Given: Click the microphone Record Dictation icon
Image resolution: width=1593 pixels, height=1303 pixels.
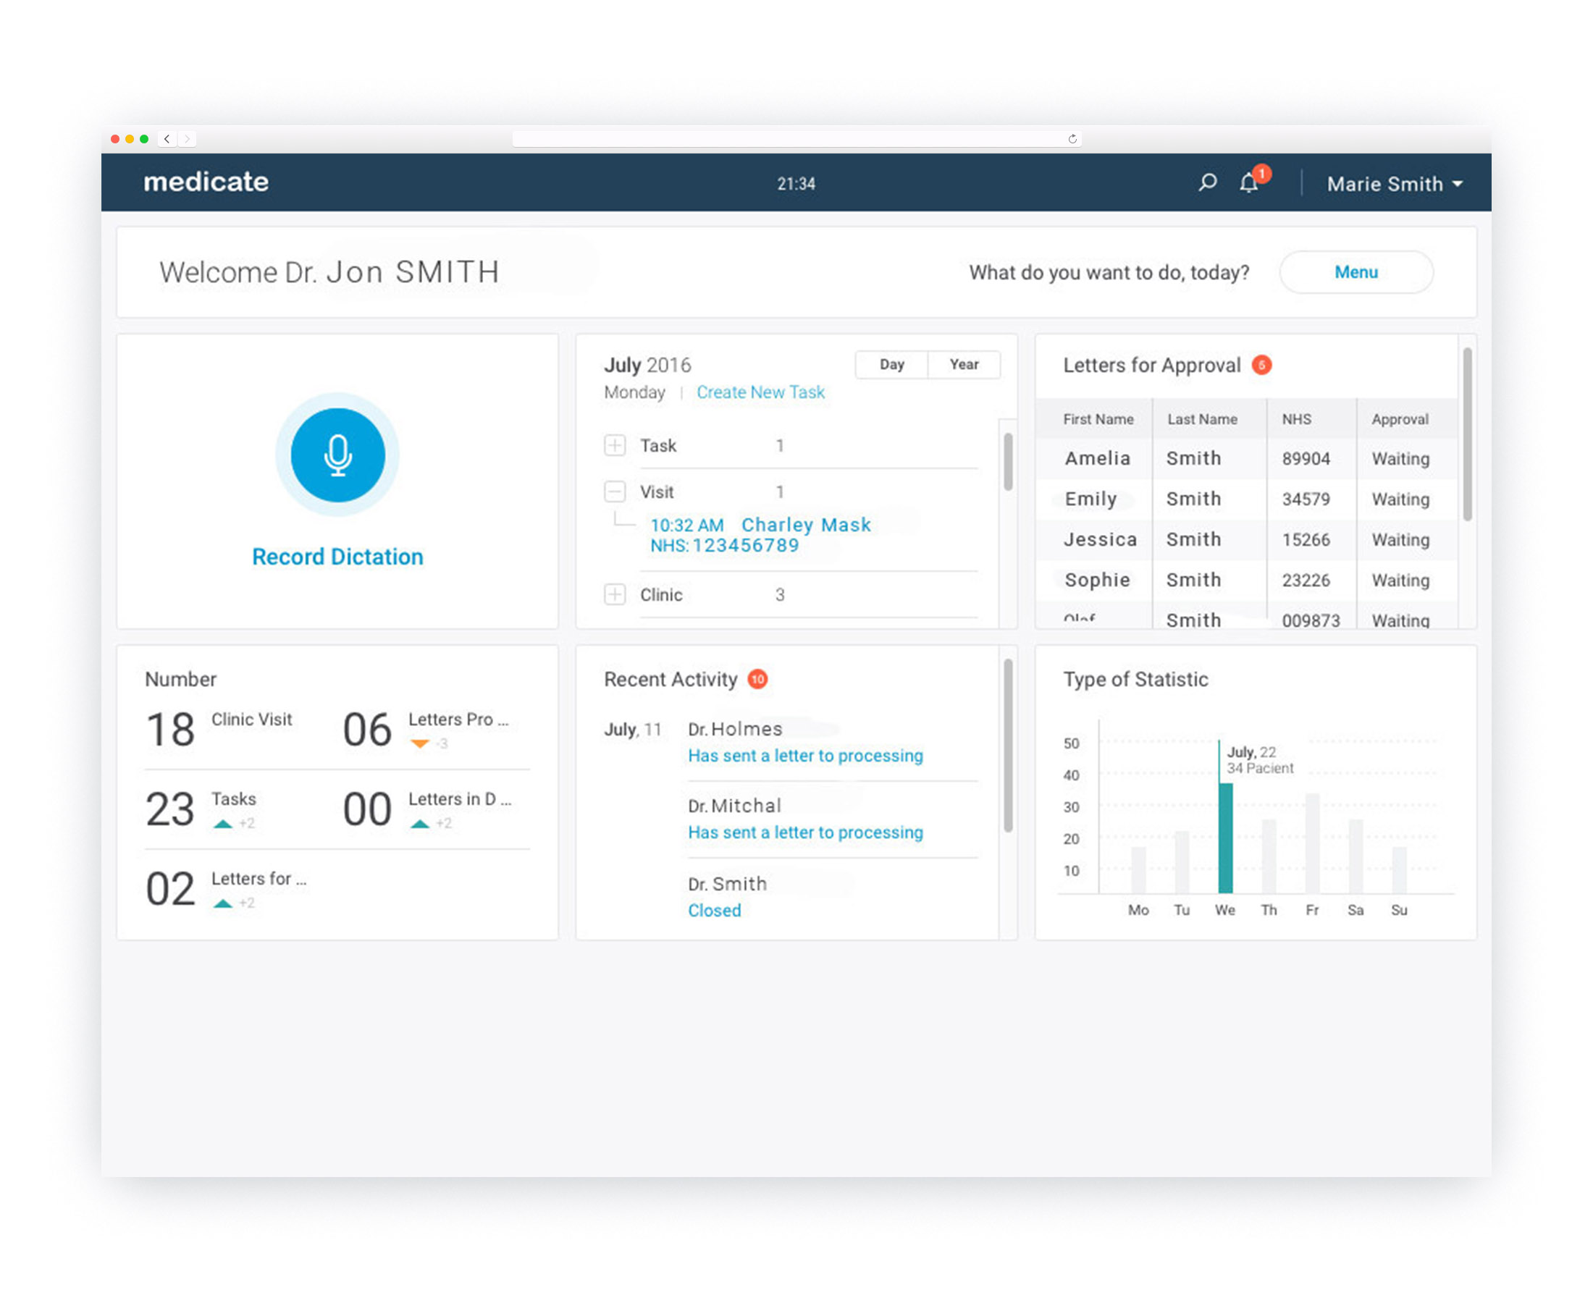Looking at the screenshot, I should [338, 455].
